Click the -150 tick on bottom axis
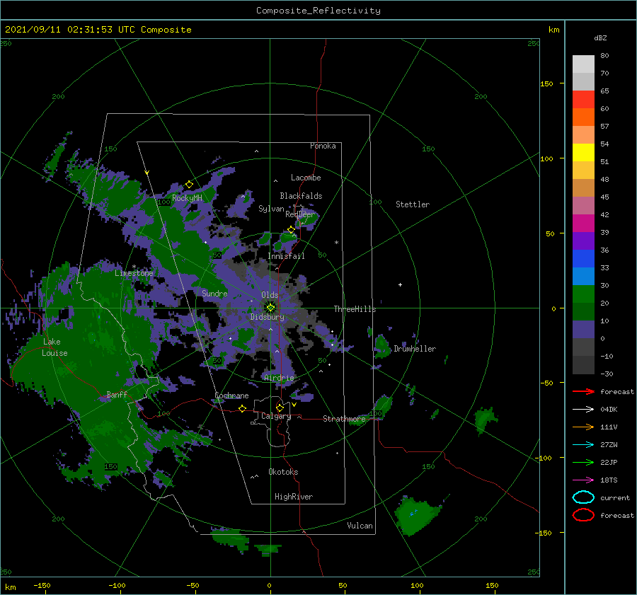The width and height of the screenshot is (637, 595). [x=42, y=585]
